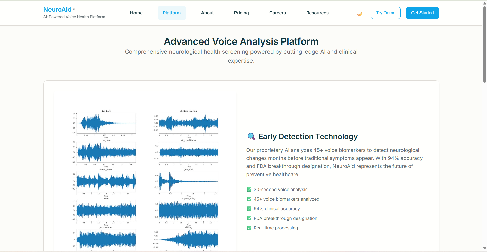Screen dimensions: 487x252
Task: Click the page scrollbar down arrow
Action: [x=485, y=248]
